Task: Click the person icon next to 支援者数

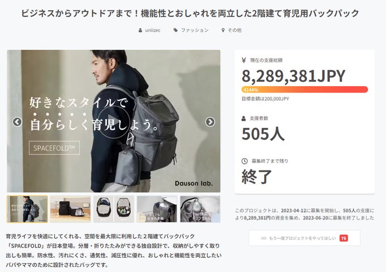Action: tap(244, 118)
